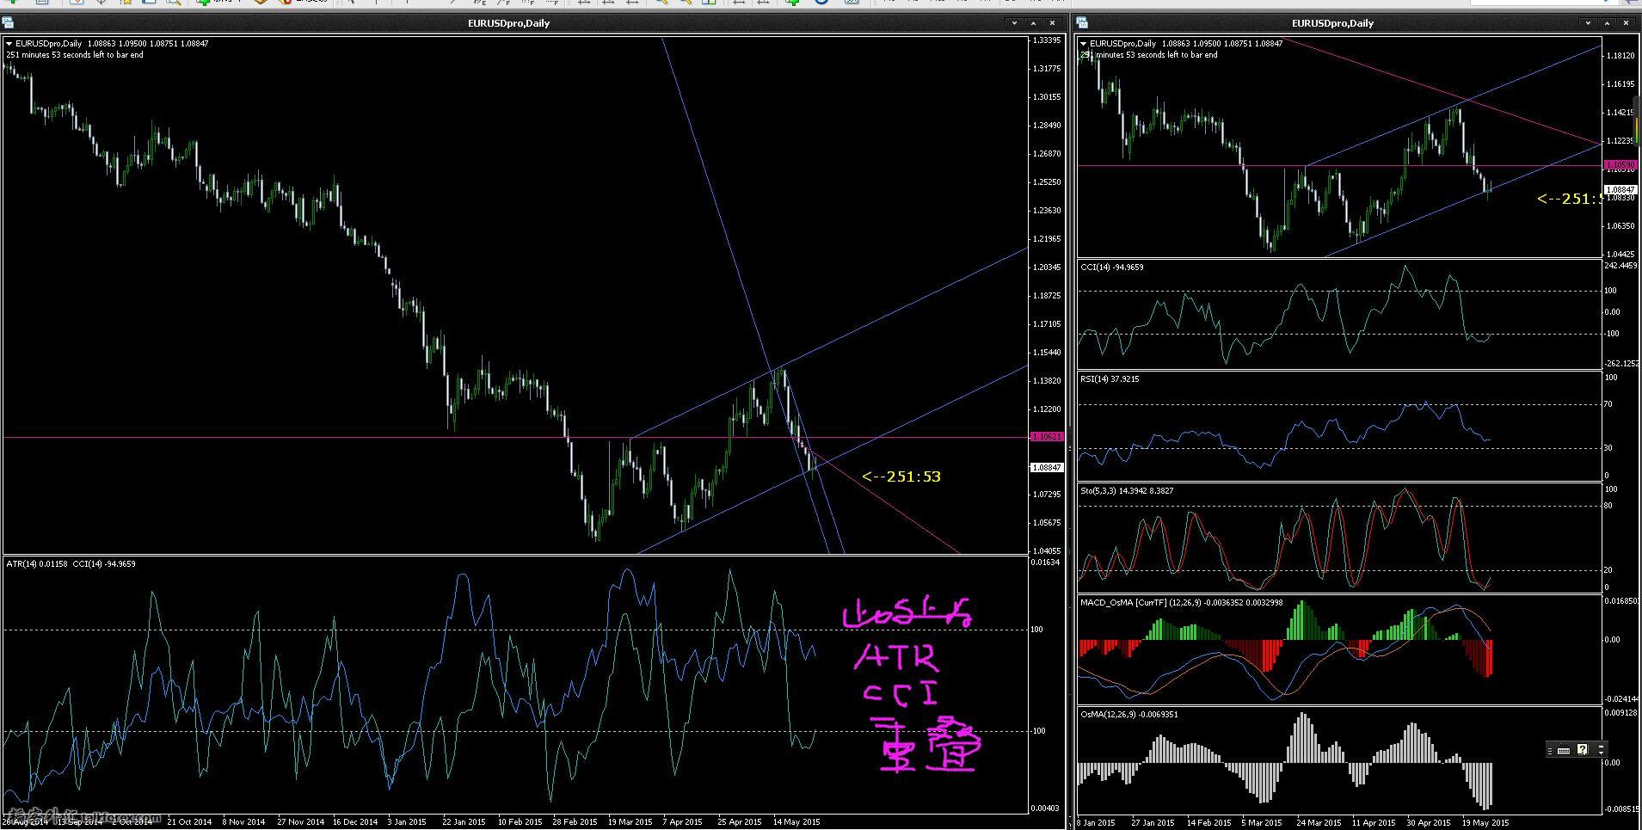Viewport: 1642px width, 830px height.
Task: Open the right EURUSDpro chart window system icon
Action: [1083, 22]
